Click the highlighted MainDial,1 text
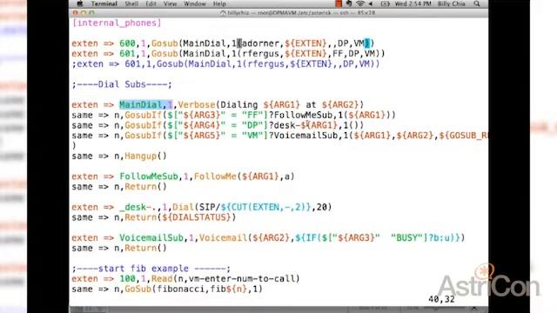This screenshot has width=557, height=313. 146,104
